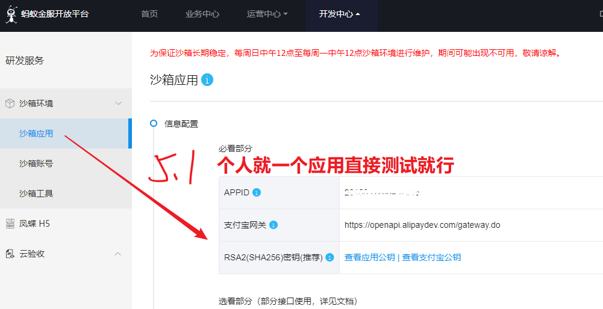Click the 信息配置 step label
The height and width of the screenshot is (309, 603).
[x=181, y=124]
